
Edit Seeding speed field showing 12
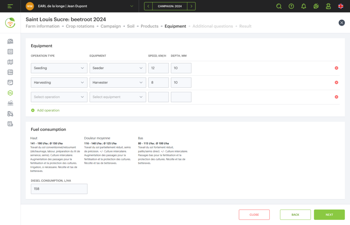159,68
